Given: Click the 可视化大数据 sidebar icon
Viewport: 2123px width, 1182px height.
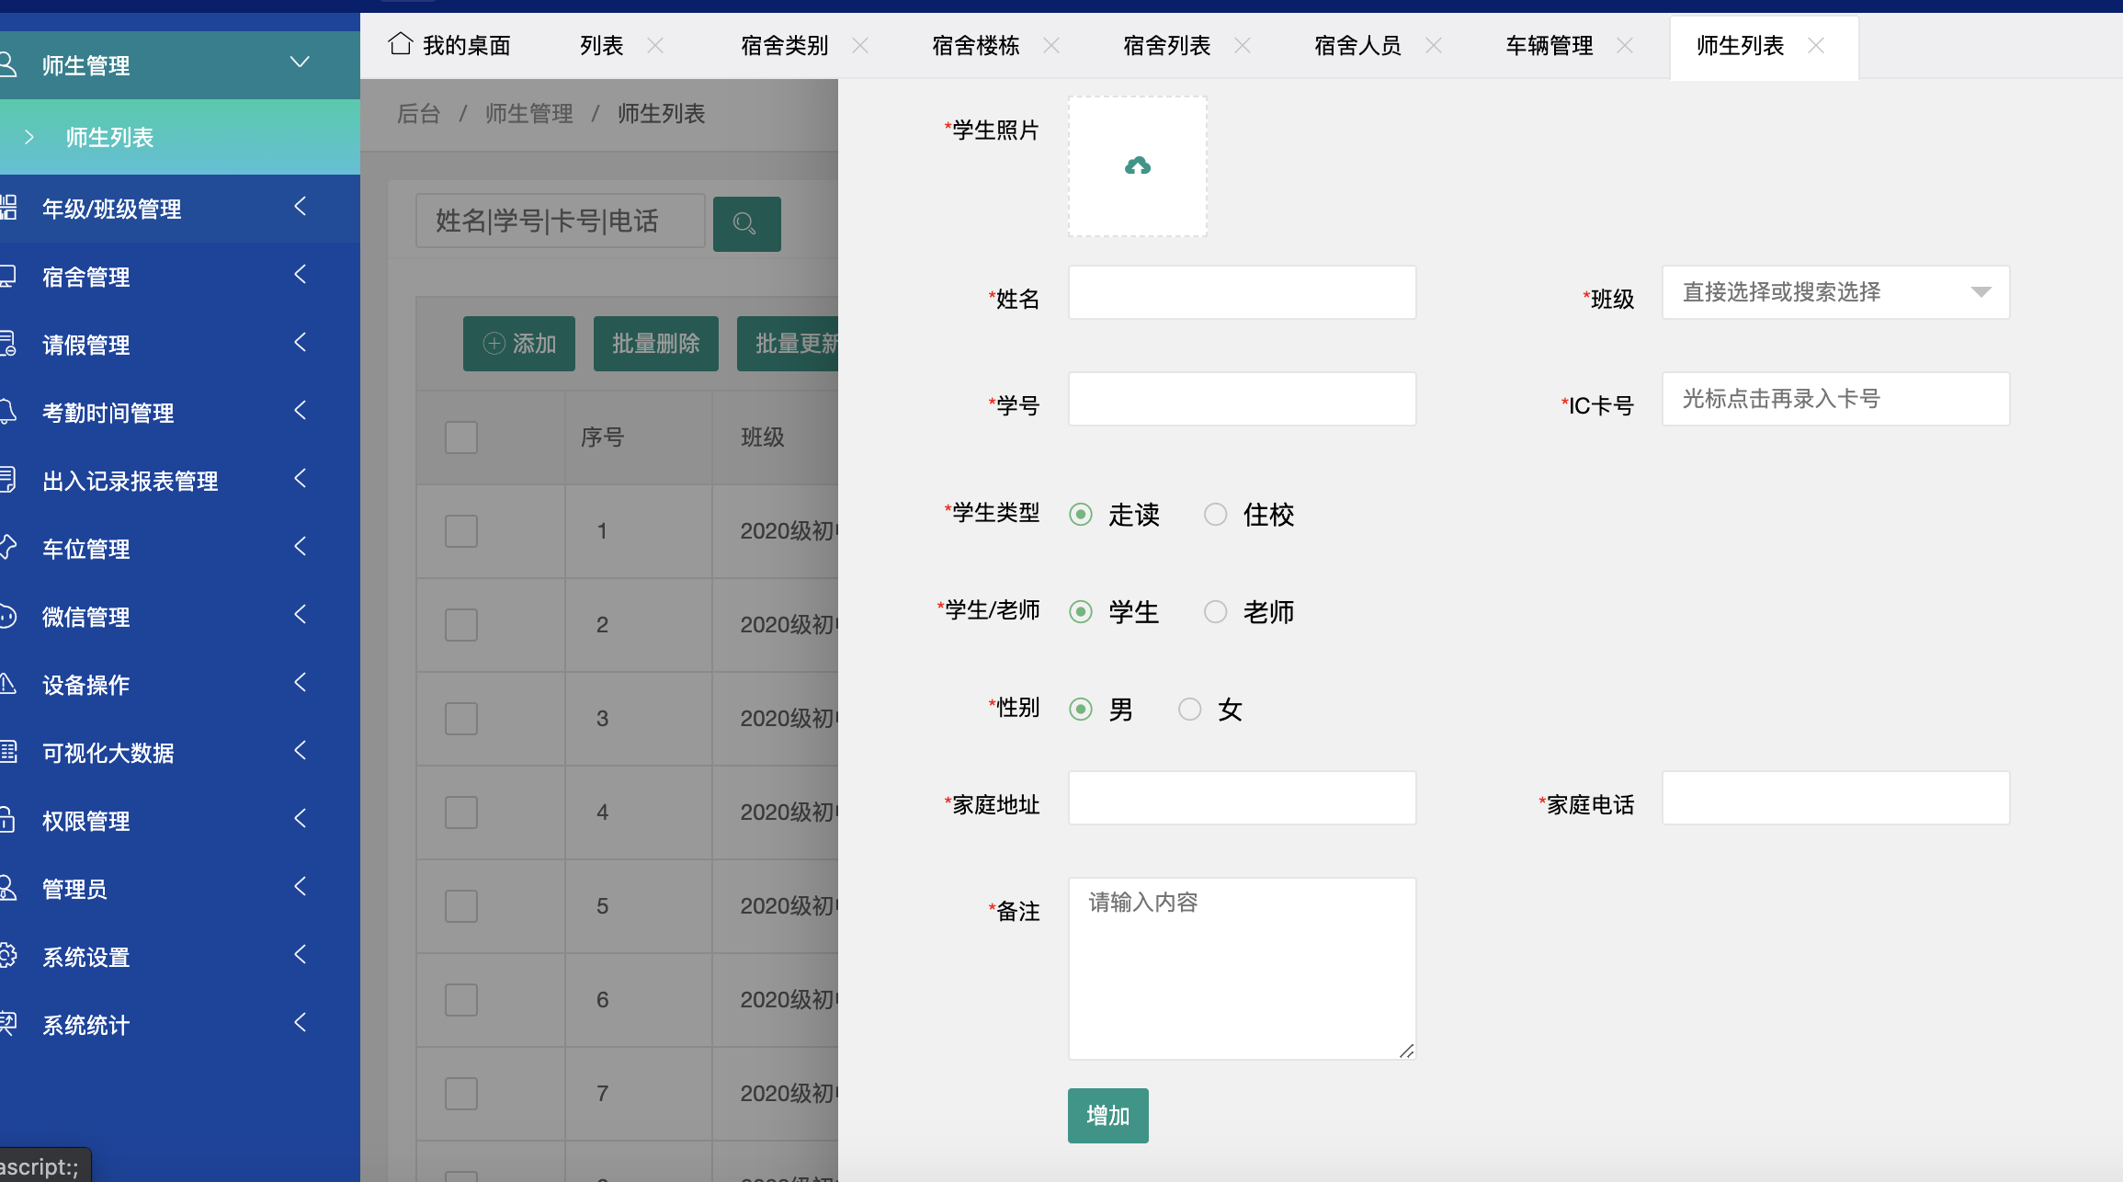Looking at the screenshot, I should pyautogui.click(x=7, y=752).
